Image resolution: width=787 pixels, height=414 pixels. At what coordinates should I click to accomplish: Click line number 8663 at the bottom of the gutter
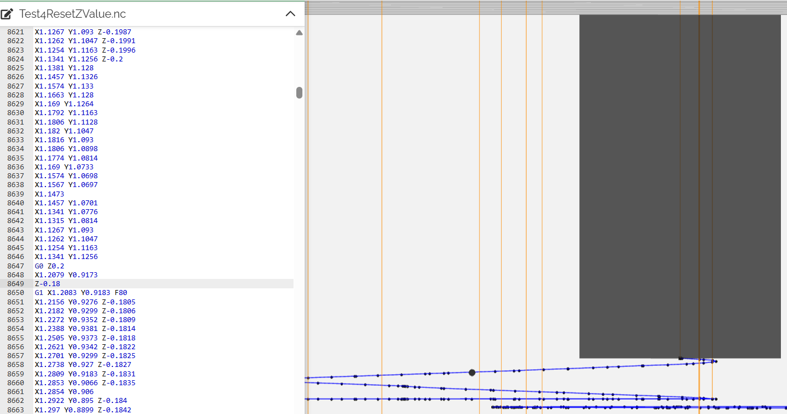click(x=16, y=410)
